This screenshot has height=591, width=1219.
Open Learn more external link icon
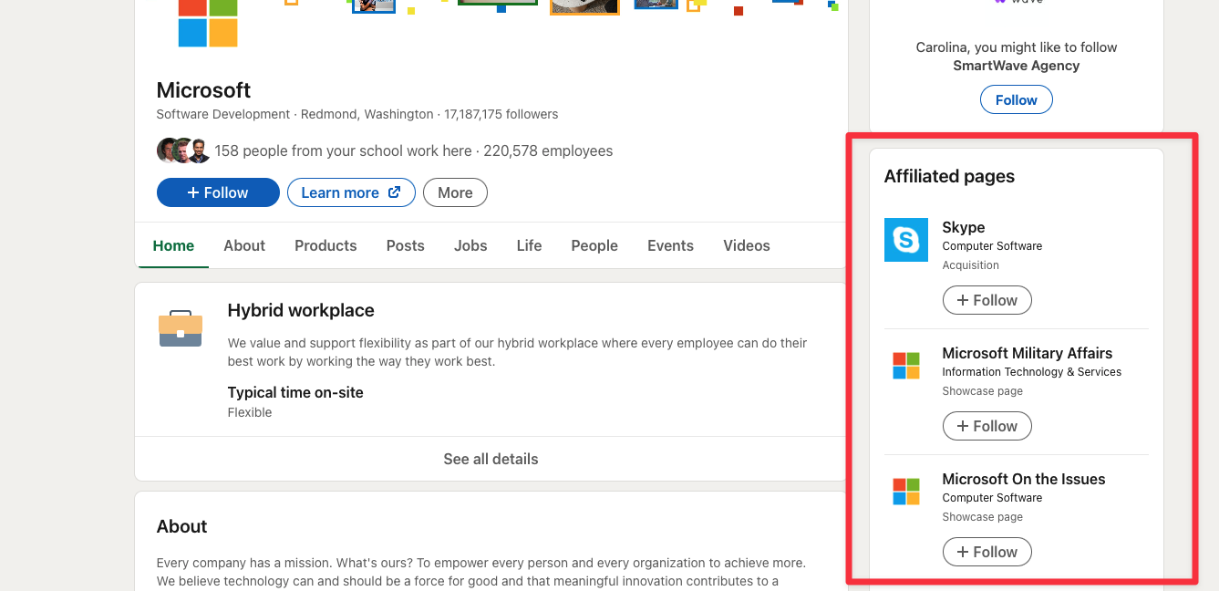394,192
